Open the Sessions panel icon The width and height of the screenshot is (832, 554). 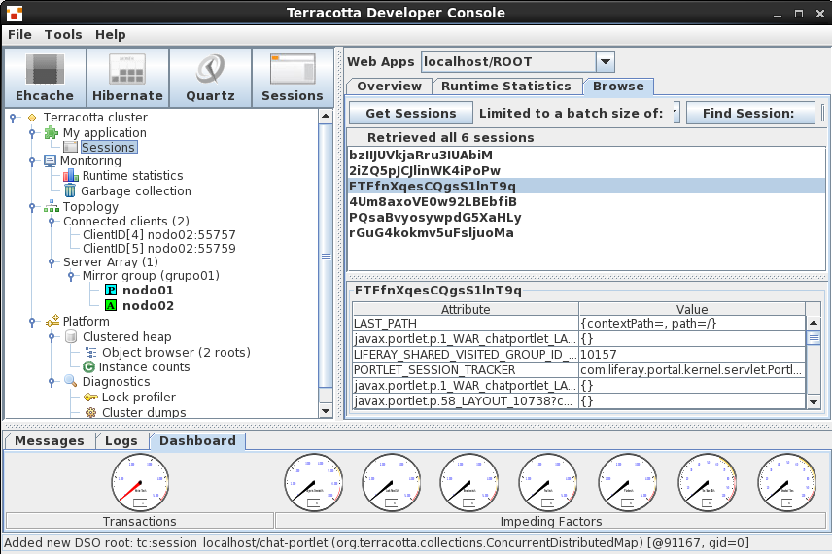[293, 78]
